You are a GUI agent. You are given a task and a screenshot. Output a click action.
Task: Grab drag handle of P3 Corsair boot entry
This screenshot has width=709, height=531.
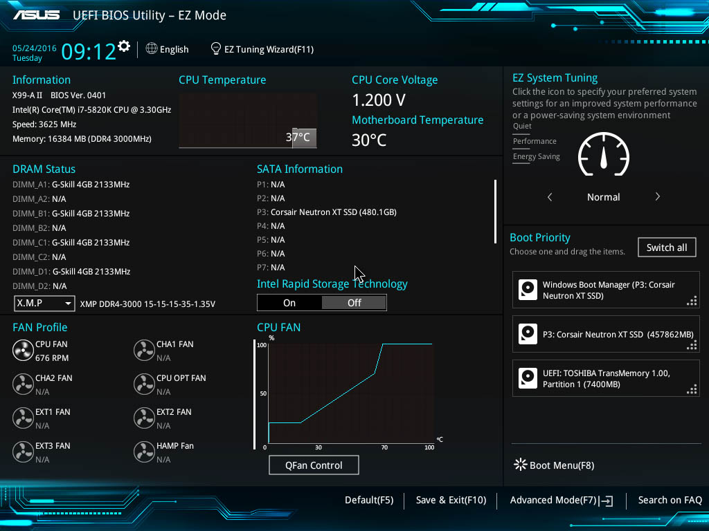coord(692,346)
